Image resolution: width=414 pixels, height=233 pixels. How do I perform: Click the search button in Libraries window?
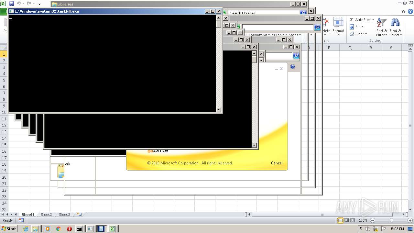pos(303,13)
